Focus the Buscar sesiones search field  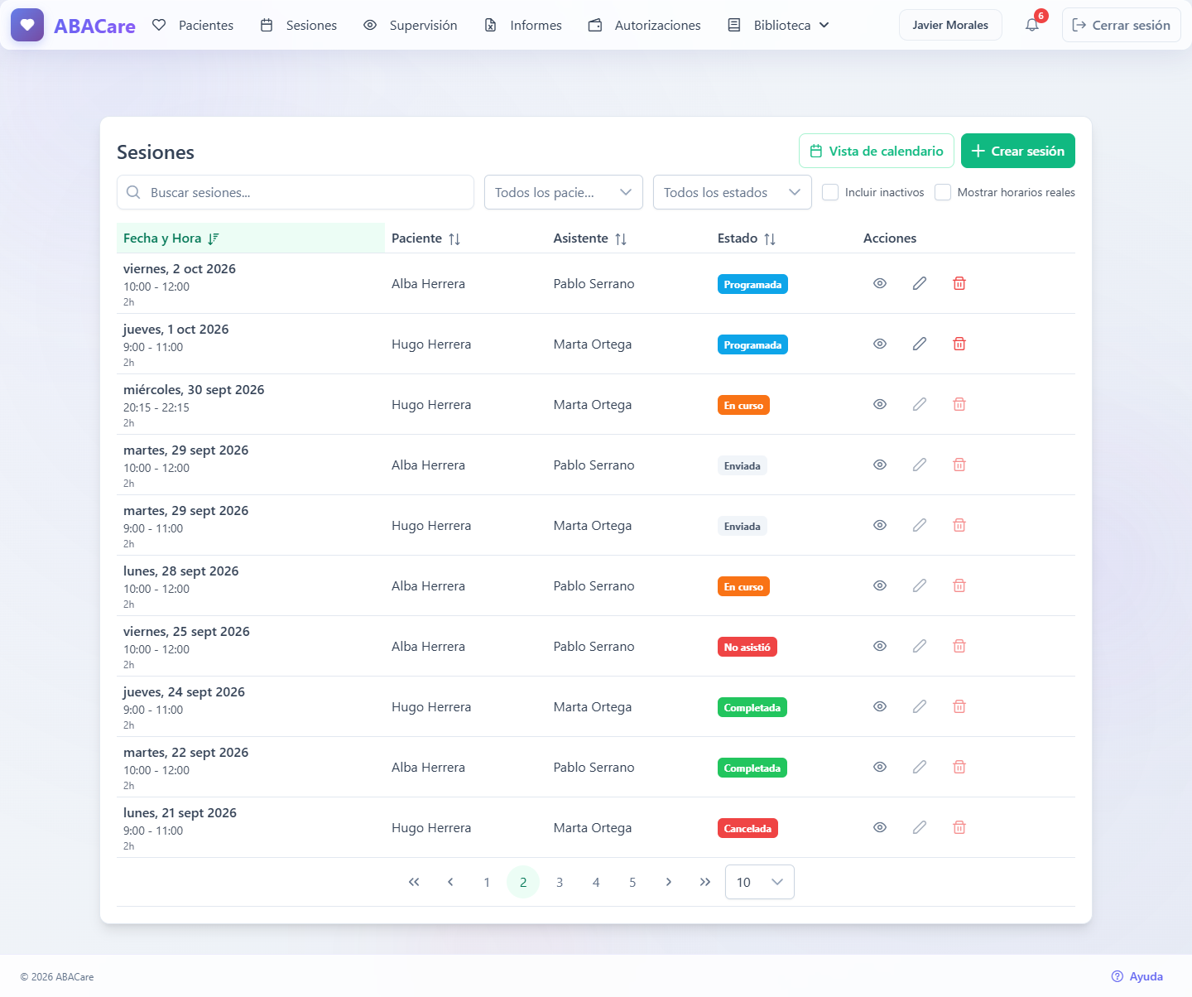296,192
